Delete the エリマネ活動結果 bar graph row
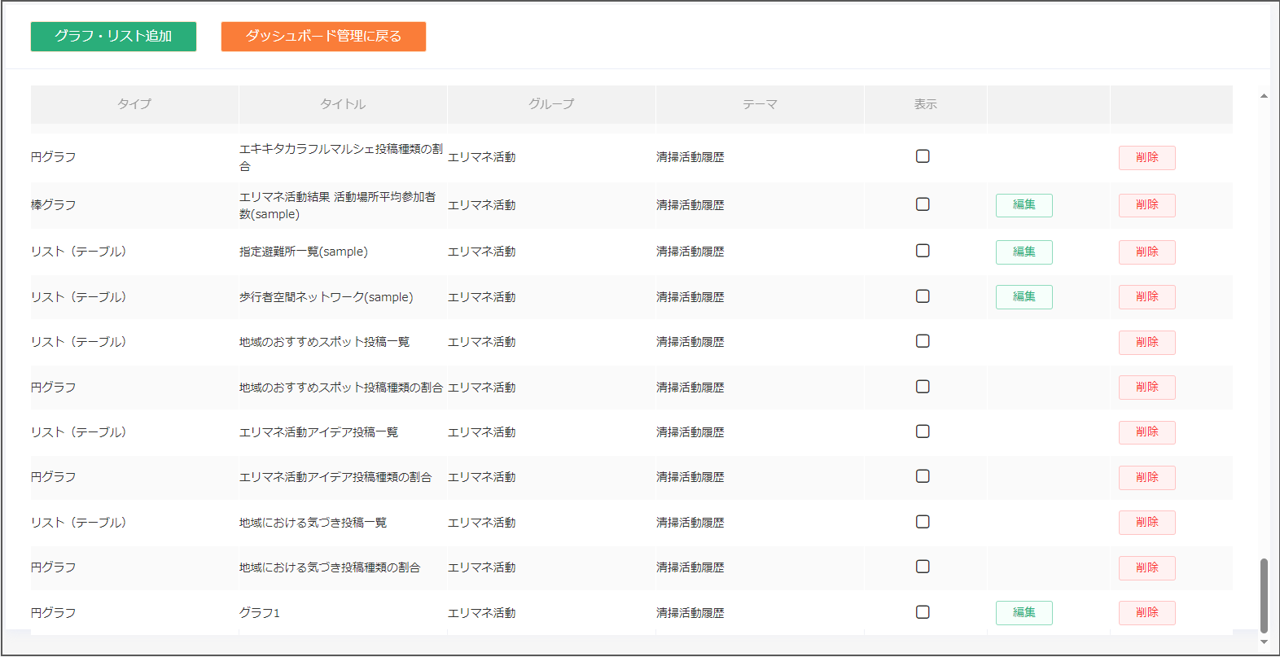Viewport: 1280px width, 657px height. click(x=1147, y=205)
